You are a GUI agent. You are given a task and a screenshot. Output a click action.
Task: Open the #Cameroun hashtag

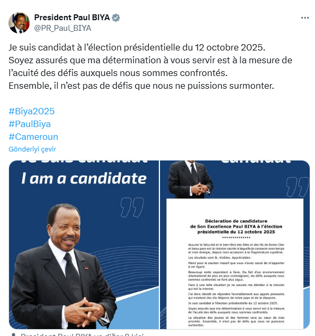33,137
